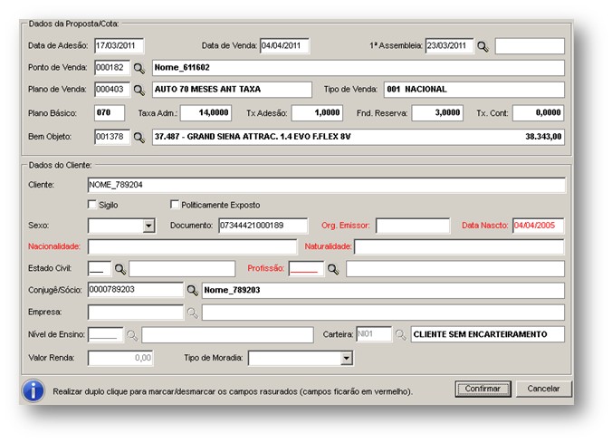Click the red Nacionalidade label
Image resolution: width=612 pixels, height=443 pixels.
pyautogui.click(x=53, y=246)
